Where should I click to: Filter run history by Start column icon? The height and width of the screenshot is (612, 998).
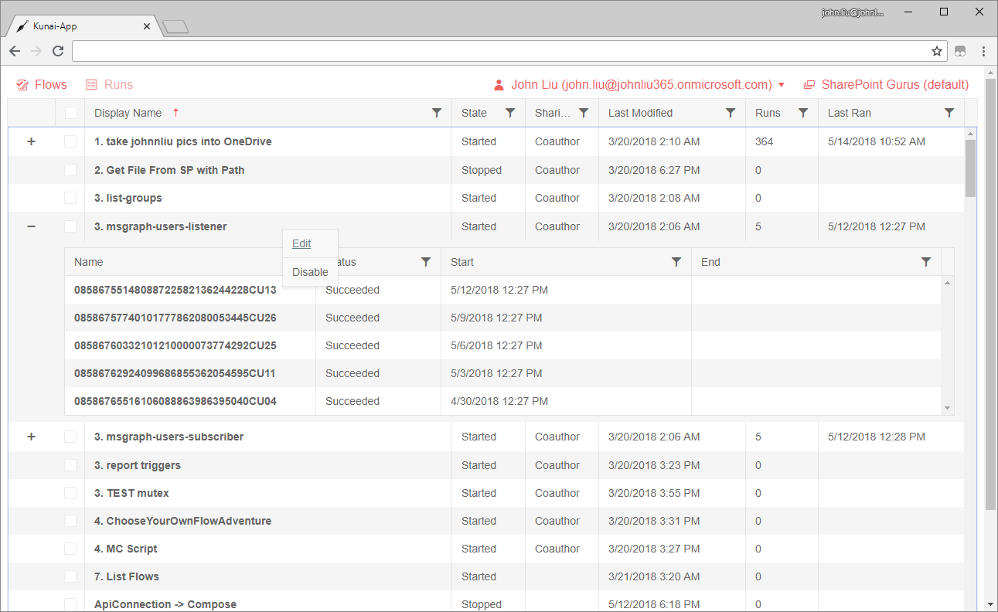pos(676,262)
